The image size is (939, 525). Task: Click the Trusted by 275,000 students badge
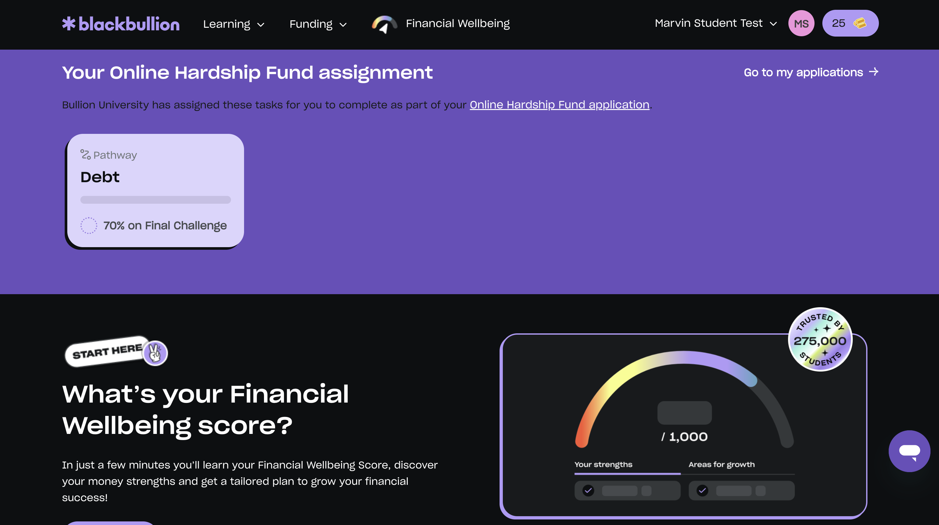point(820,340)
